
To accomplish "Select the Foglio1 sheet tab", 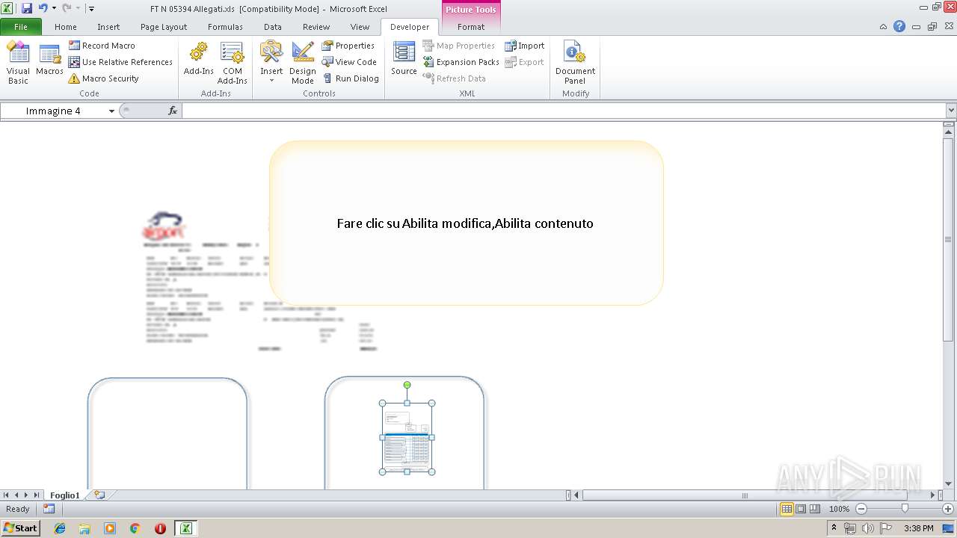I will click(65, 495).
